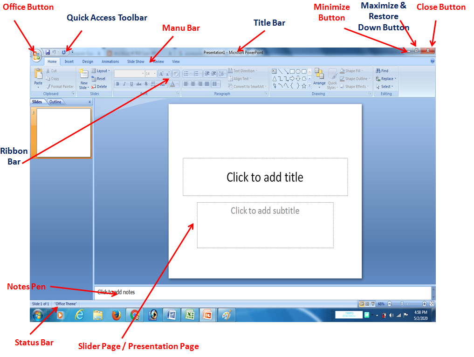The image size is (474, 357).
Task: Select the 5-Point Star shape
Action: pos(304,86)
